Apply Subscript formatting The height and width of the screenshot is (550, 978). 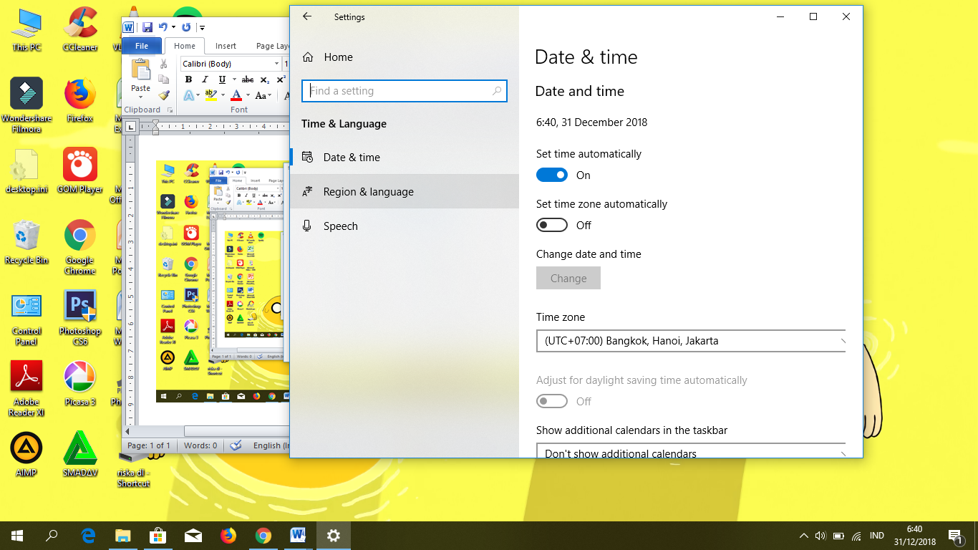coord(264,80)
